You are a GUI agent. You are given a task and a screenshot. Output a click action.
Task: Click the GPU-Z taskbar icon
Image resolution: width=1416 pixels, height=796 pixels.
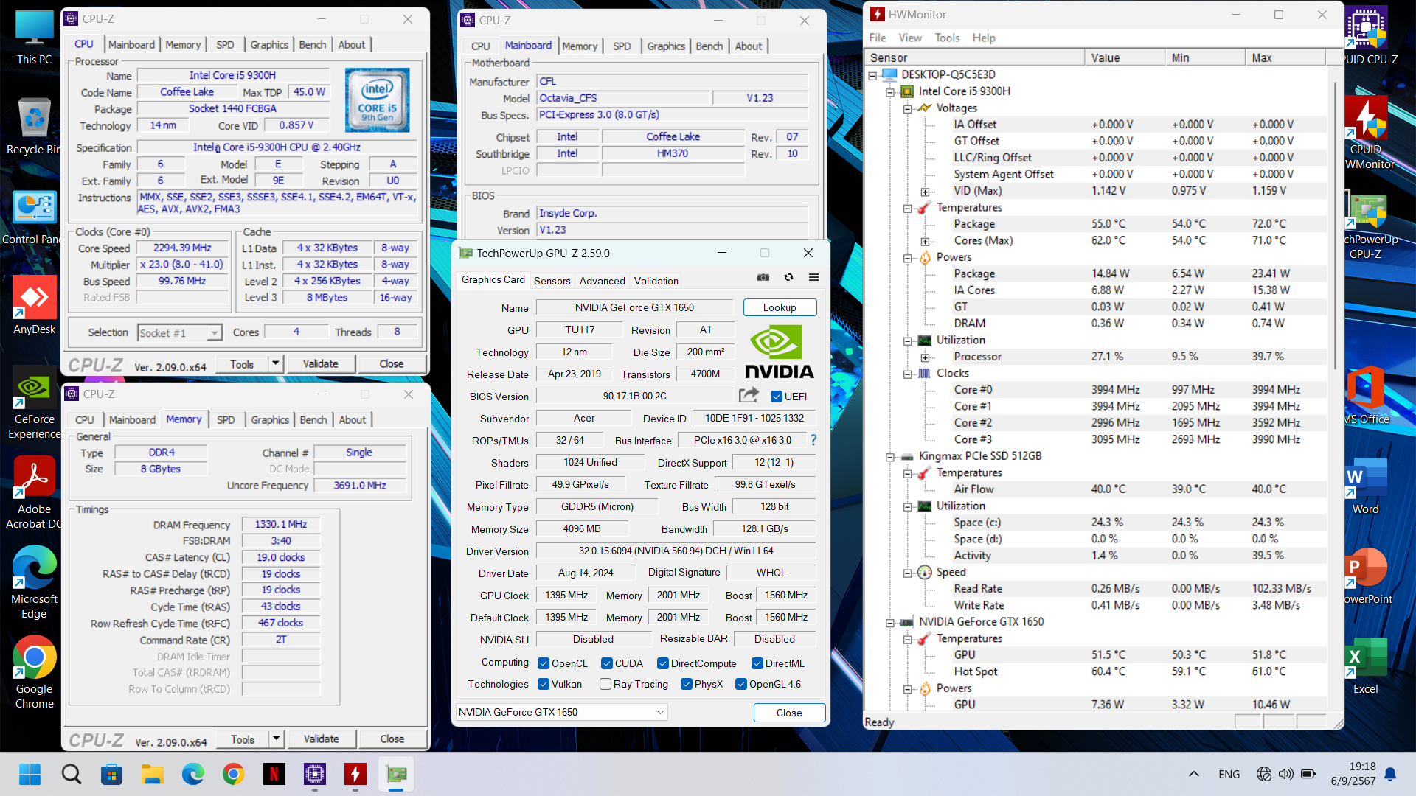pyautogui.click(x=396, y=774)
